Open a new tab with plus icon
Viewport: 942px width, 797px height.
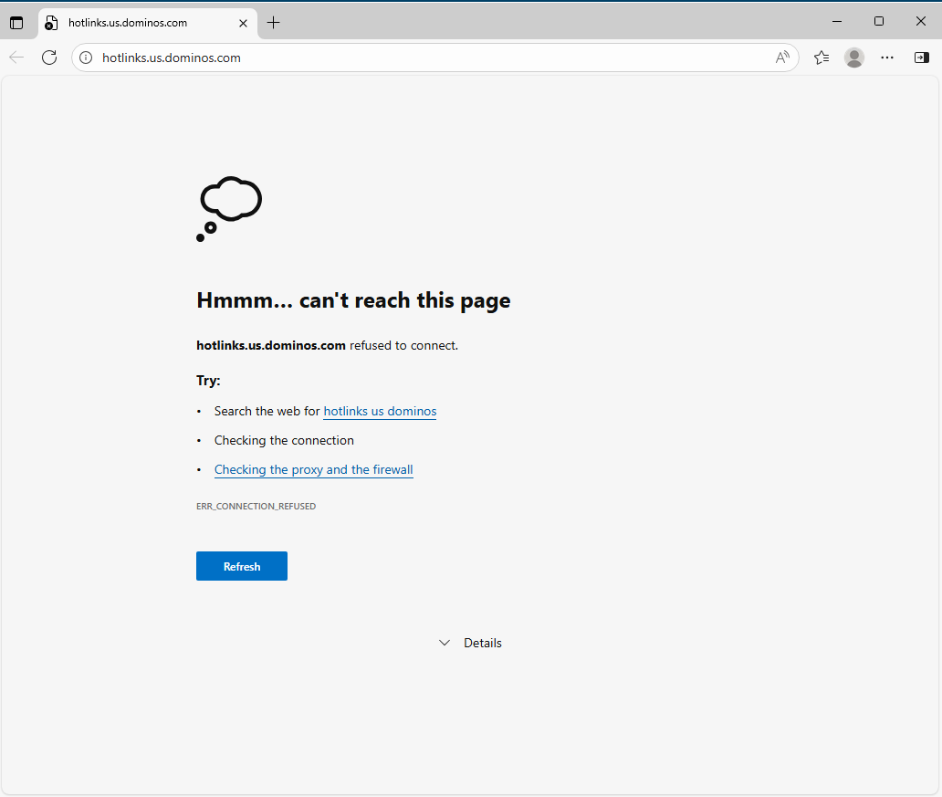click(273, 23)
